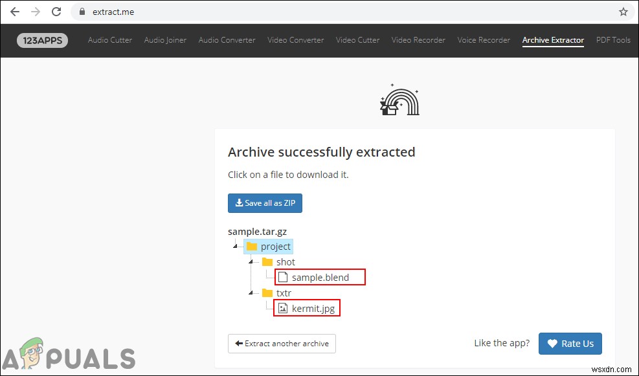
Task: Click the Save all as ZIP button
Action: (x=265, y=203)
